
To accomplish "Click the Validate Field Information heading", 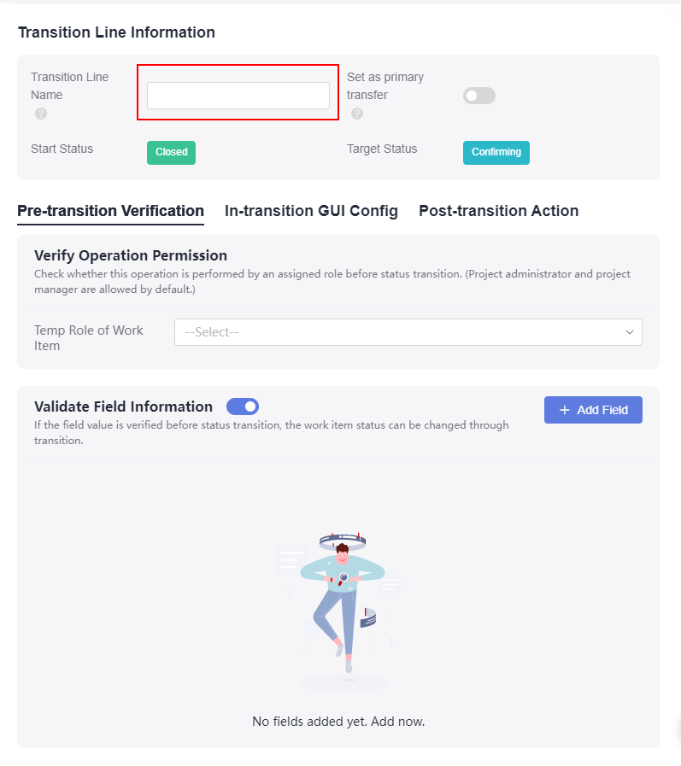I will 123,406.
